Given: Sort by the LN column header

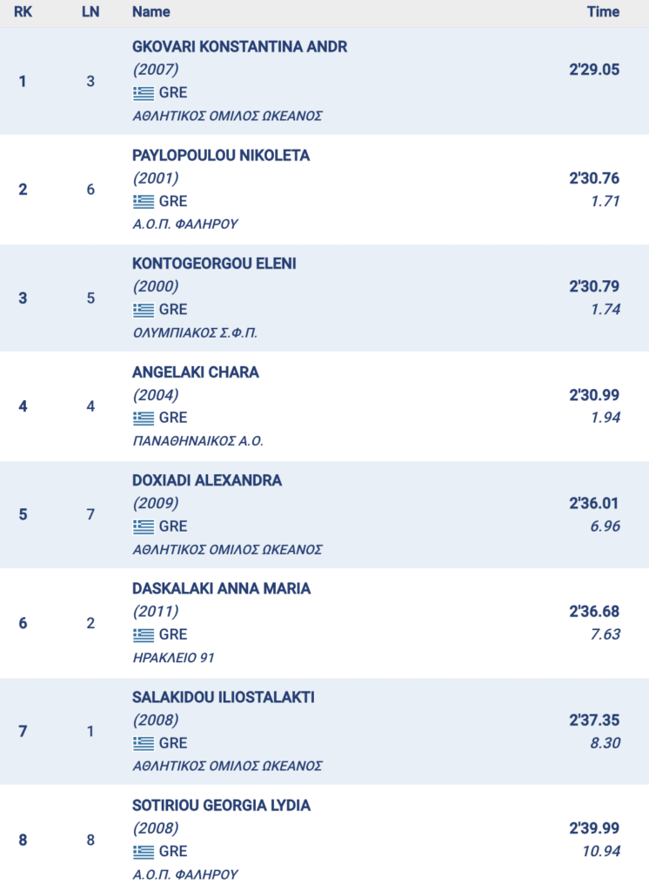Looking at the screenshot, I should (x=90, y=12).
